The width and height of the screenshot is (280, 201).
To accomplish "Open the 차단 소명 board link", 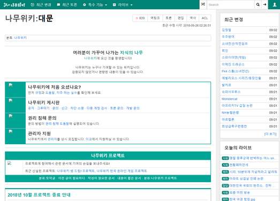I will coord(77,108).
